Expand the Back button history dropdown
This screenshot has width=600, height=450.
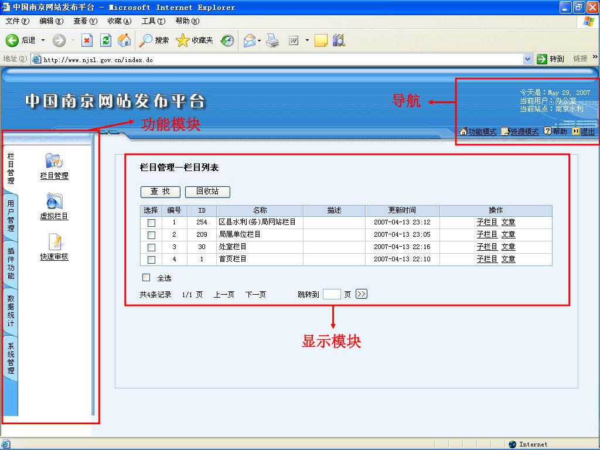point(43,40)
